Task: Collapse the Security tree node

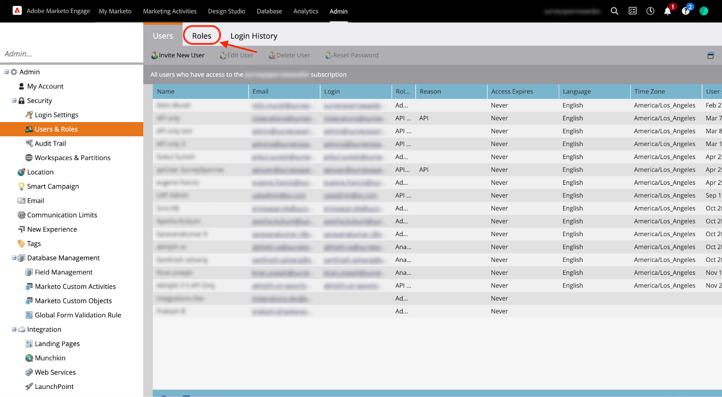Action: tap(14, 100)
